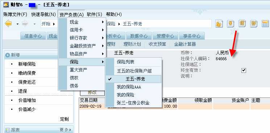The image size is (270, 133).
Task: Switch to the 数据中心 tab
Action: click(139, 36)
